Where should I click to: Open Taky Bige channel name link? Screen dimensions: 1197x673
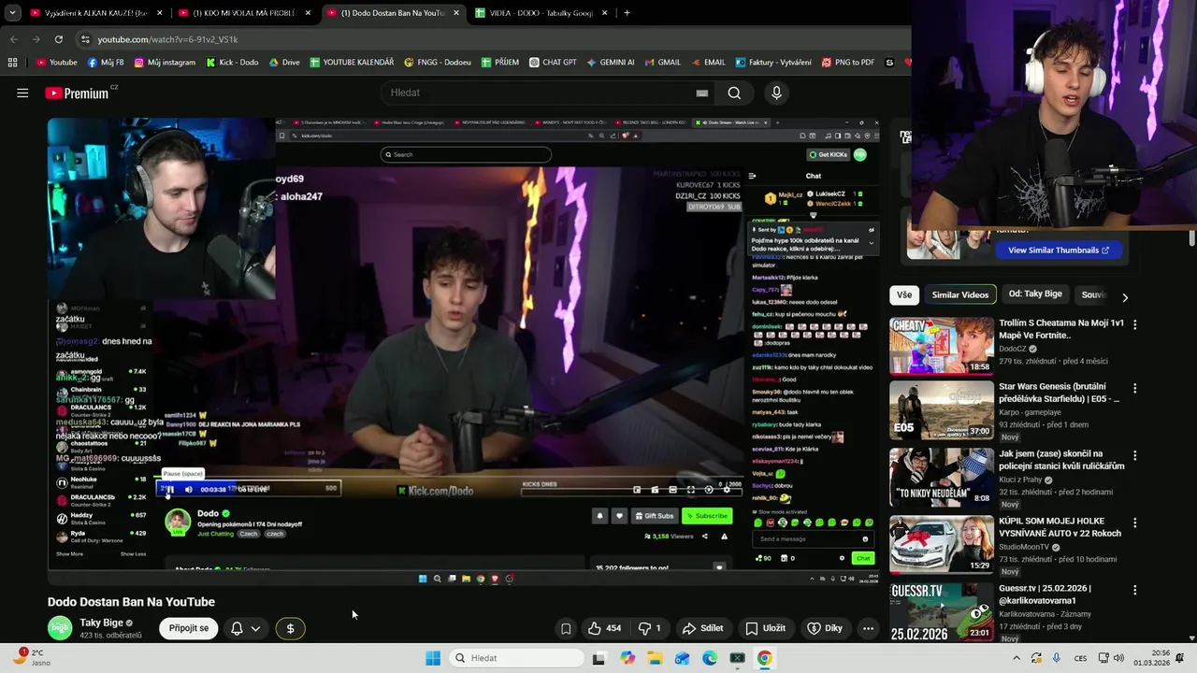pyautogui.click(x=102, y=623)
